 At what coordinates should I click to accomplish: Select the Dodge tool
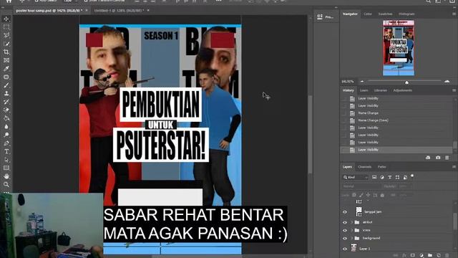point(6,135)
